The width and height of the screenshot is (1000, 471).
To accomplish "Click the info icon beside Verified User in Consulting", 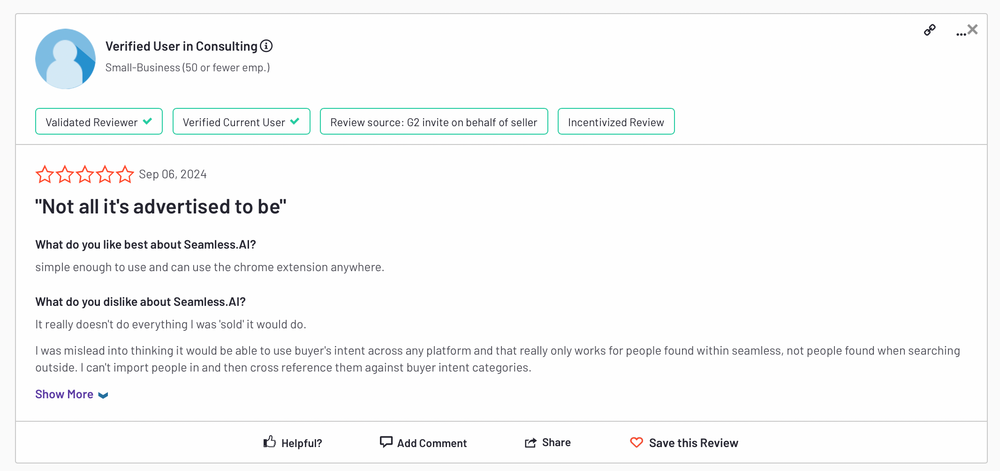I will 266,46.
